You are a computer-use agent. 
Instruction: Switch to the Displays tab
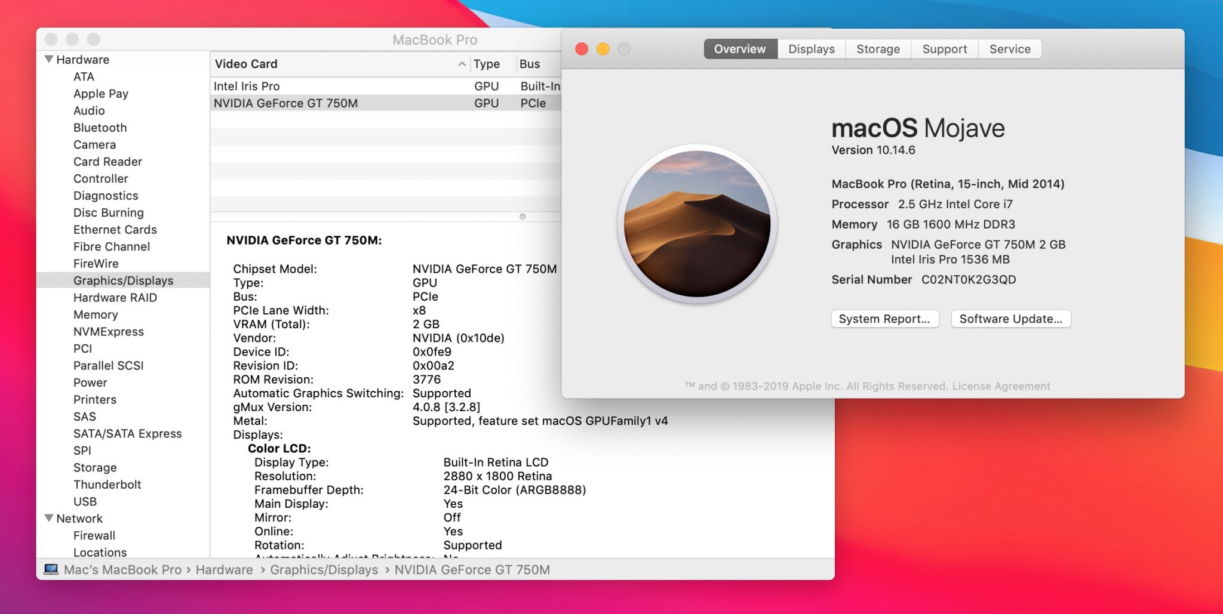click(x=812, y=49)
